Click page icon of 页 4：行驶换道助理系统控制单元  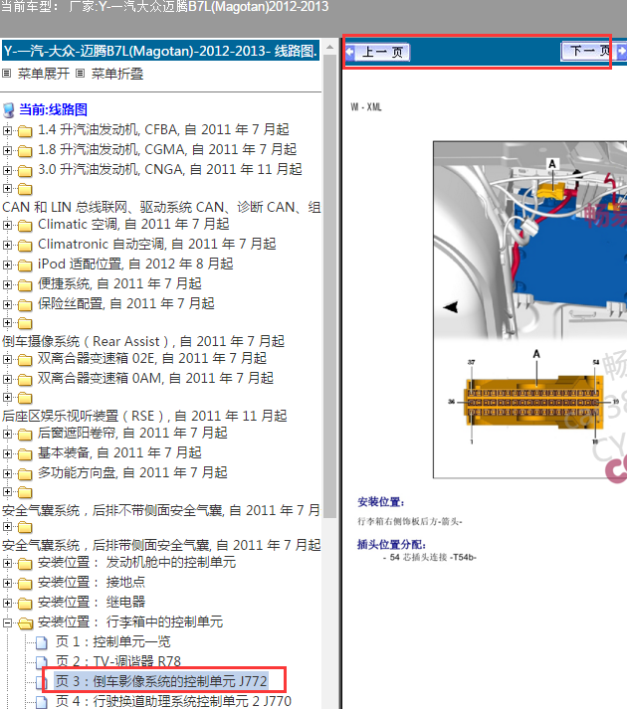(x=42, y=702)
